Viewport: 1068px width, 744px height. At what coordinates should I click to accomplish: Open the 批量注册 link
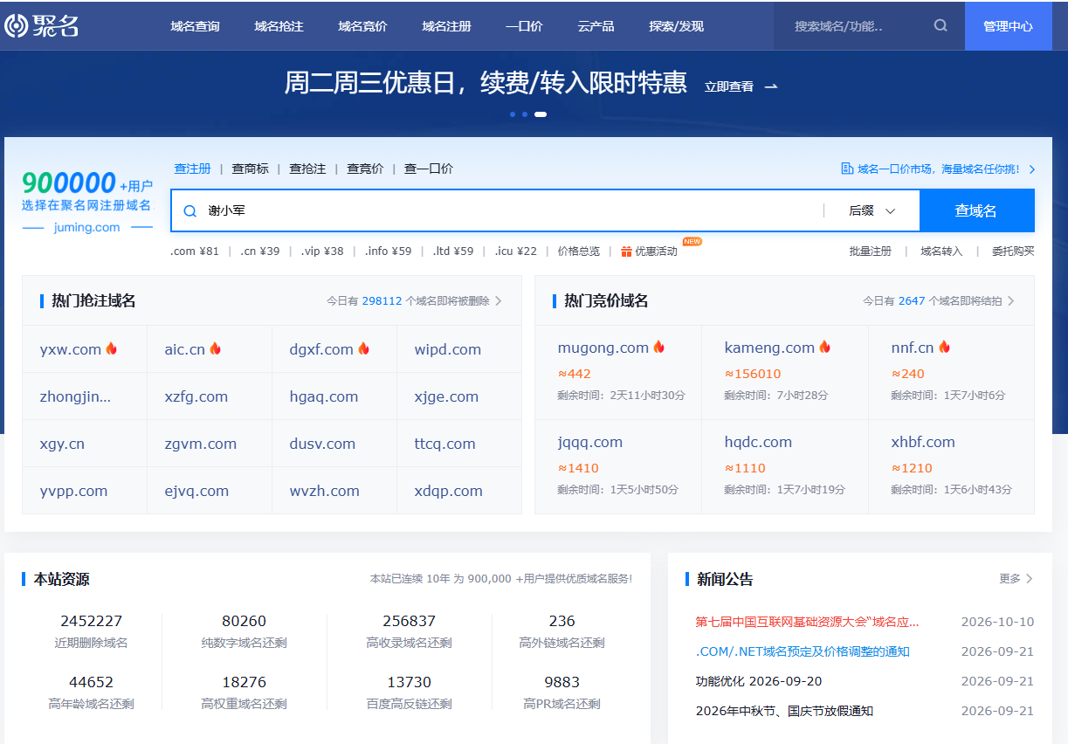(871, 251)
